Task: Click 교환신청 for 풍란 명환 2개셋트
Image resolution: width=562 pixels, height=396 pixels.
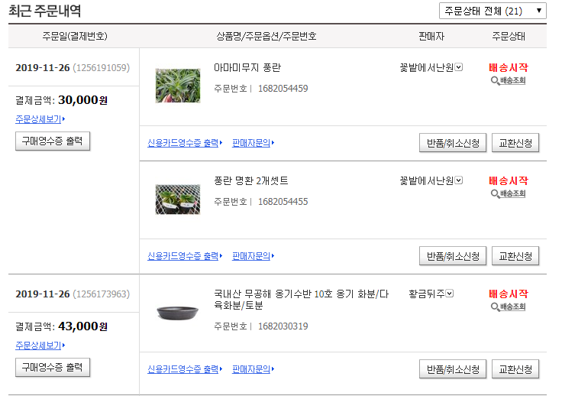Action: pyautogui.click(x=515, y=256)
